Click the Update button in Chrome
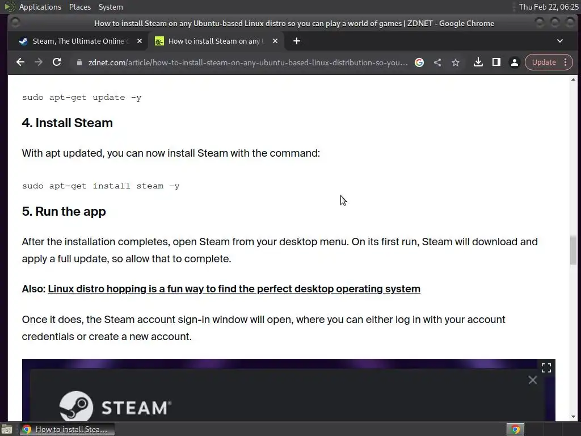Image resolution: width=581 pixels, height=436 pixels. click(544, 62)
